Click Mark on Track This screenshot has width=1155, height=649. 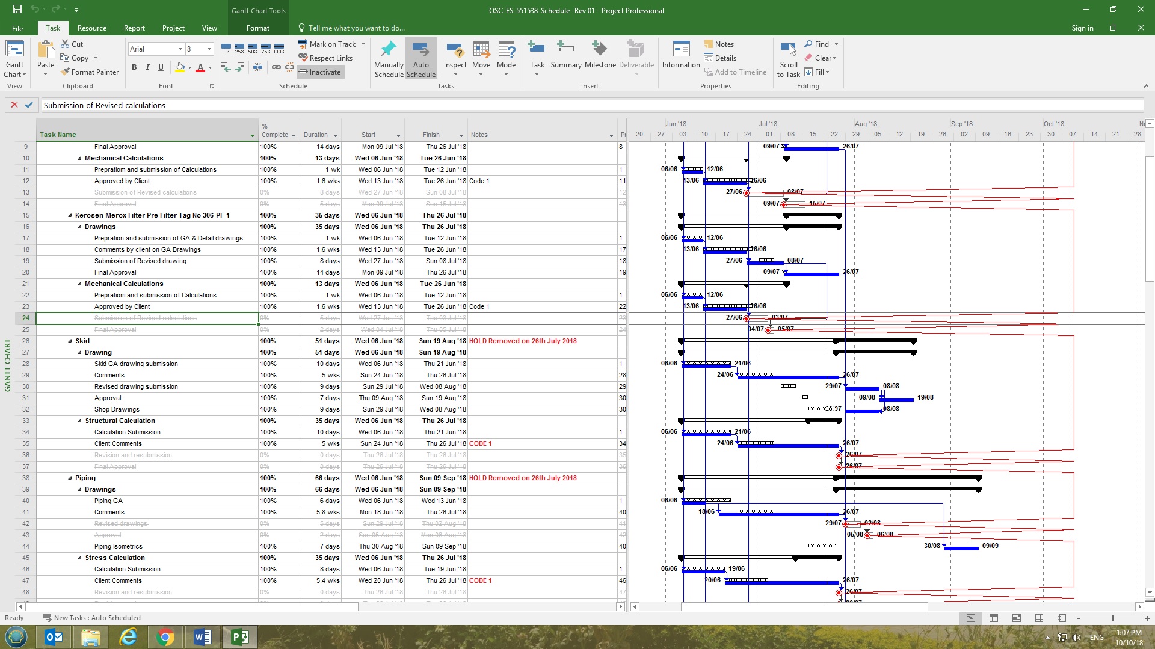coord(327,44)
